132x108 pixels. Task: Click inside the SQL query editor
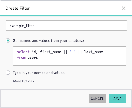(70, 56)
